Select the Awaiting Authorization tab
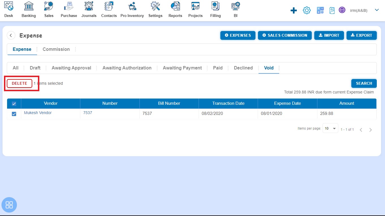Viewport: 385px width, 216px height. (x=127, y=68)
